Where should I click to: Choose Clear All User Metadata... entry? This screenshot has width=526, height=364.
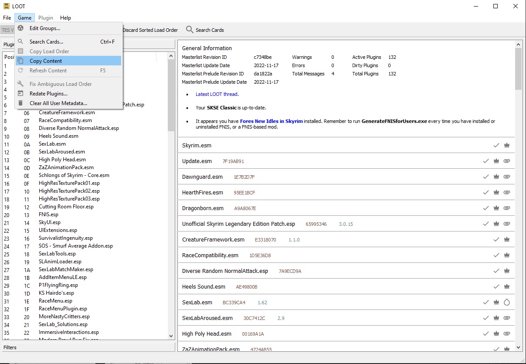(x=68, y=103)
